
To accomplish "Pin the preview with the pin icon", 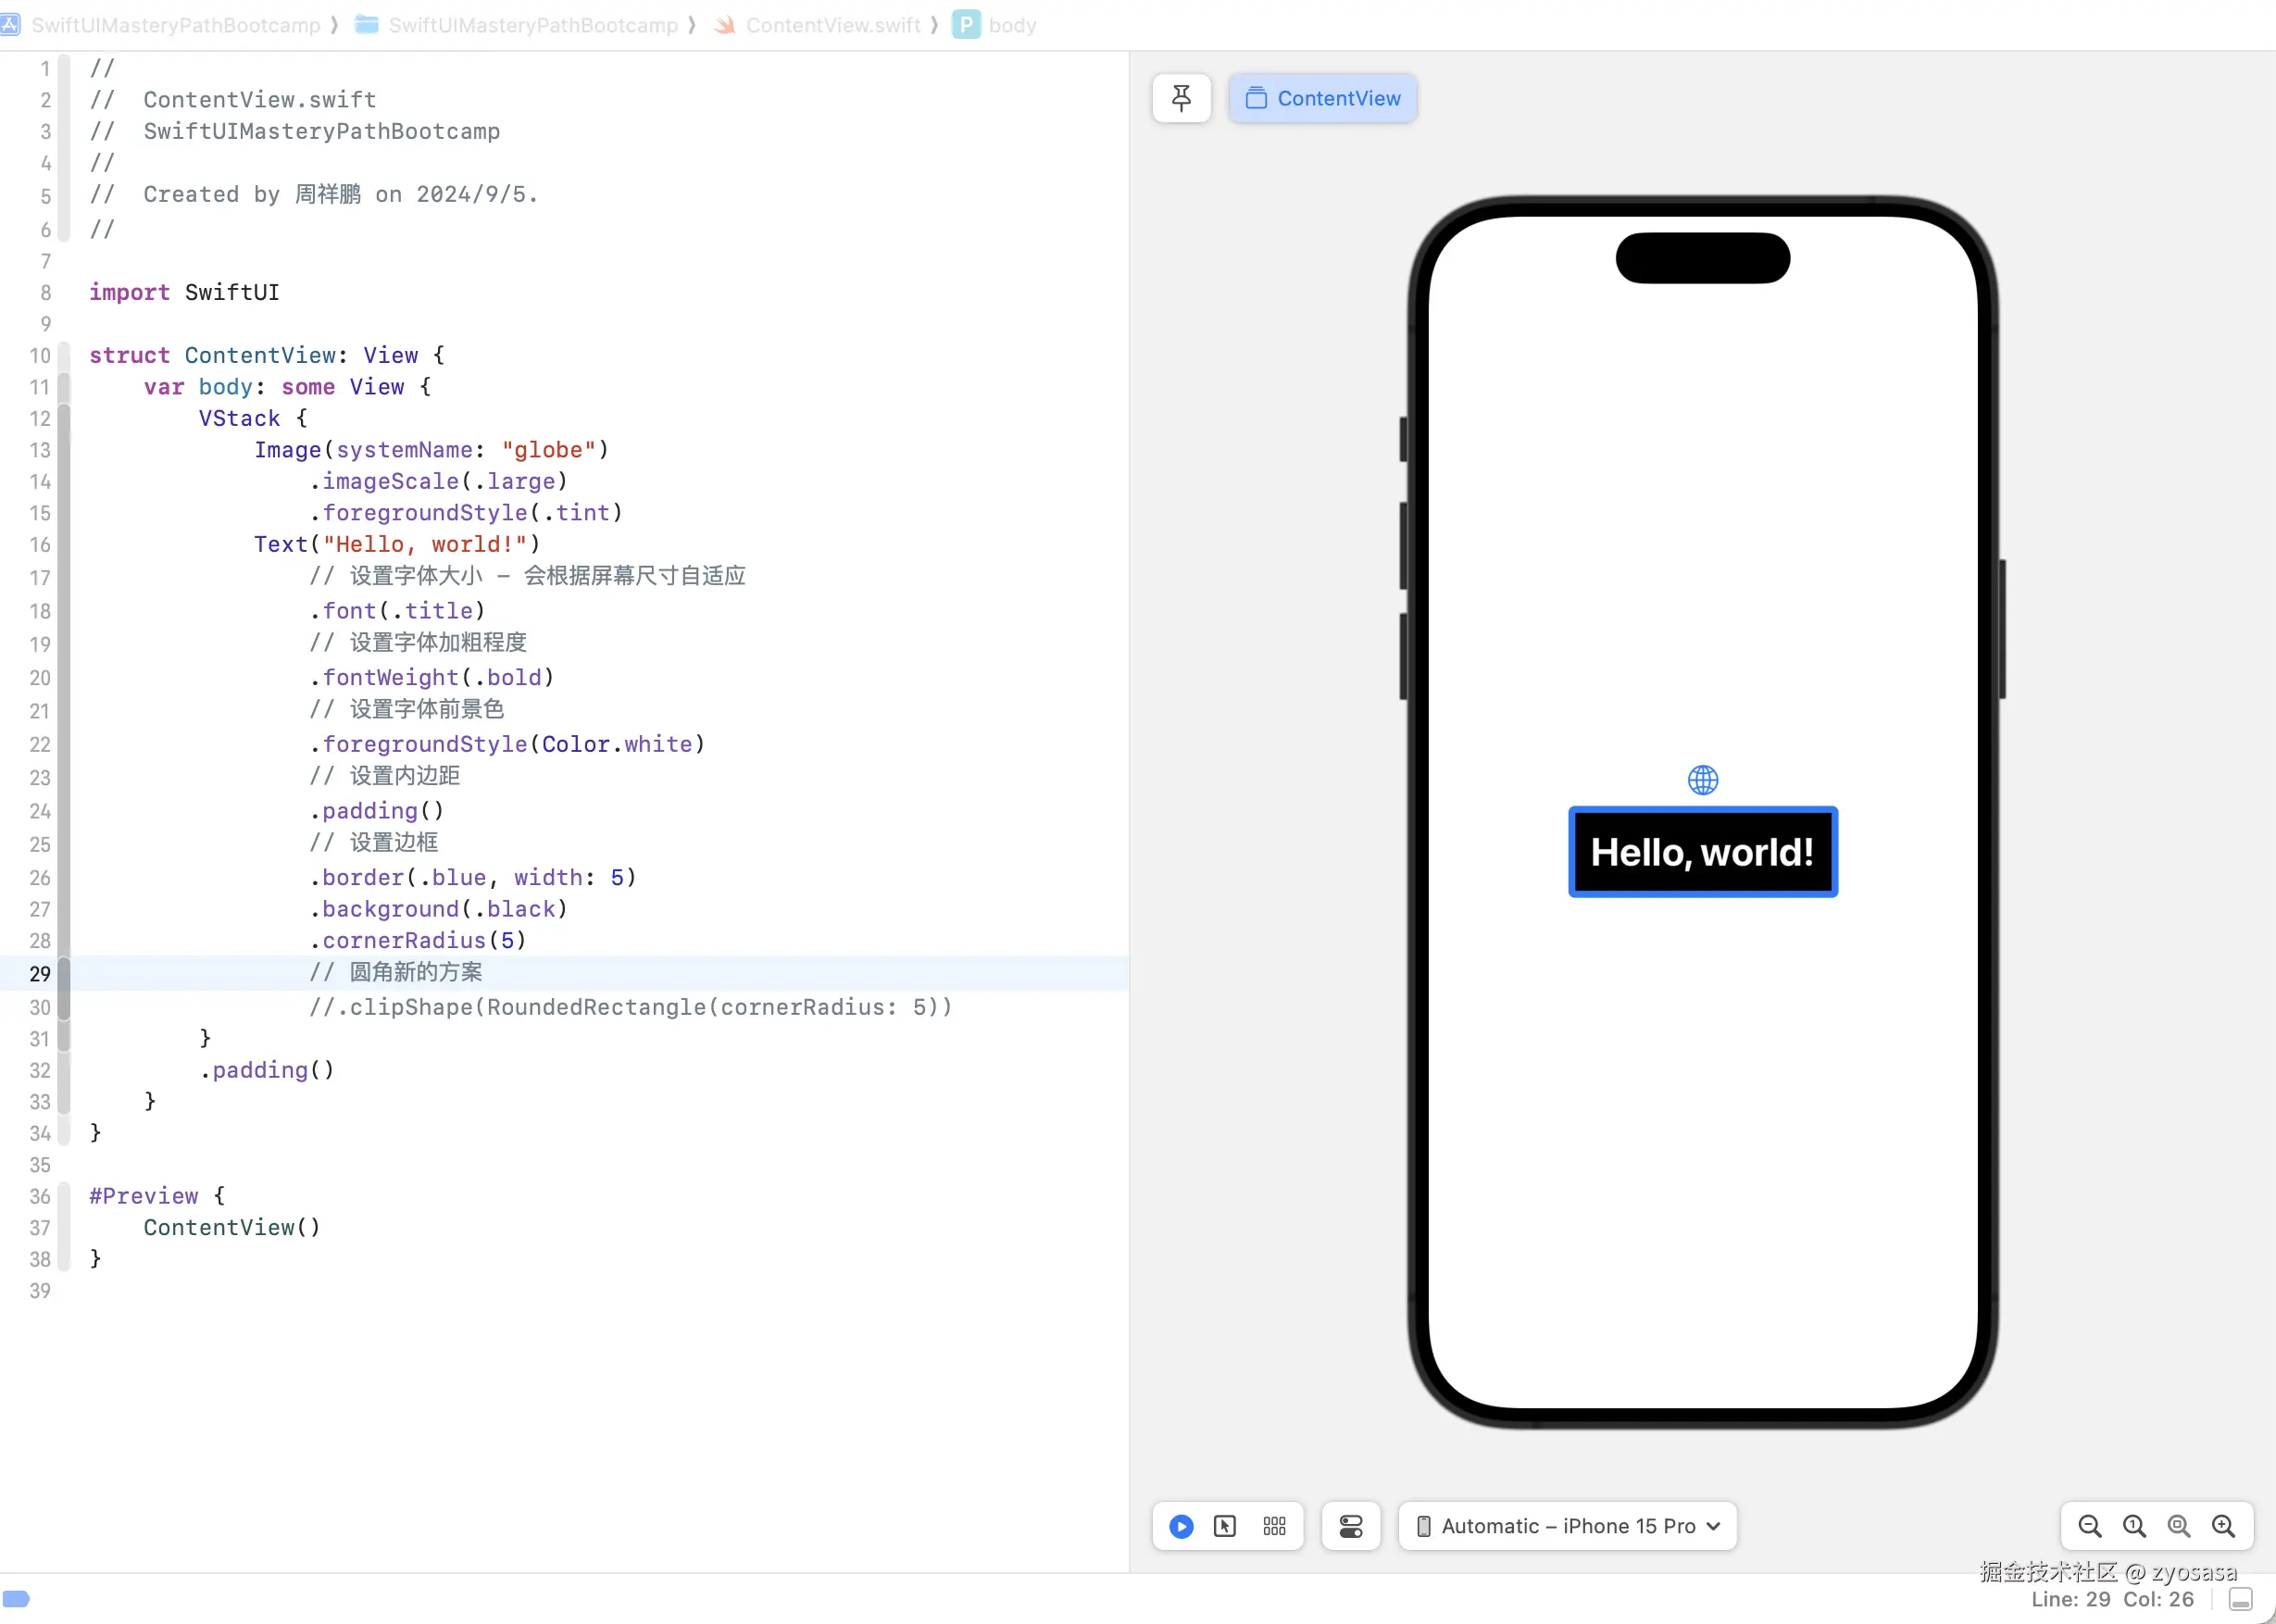I will [x=1181, y=98].
